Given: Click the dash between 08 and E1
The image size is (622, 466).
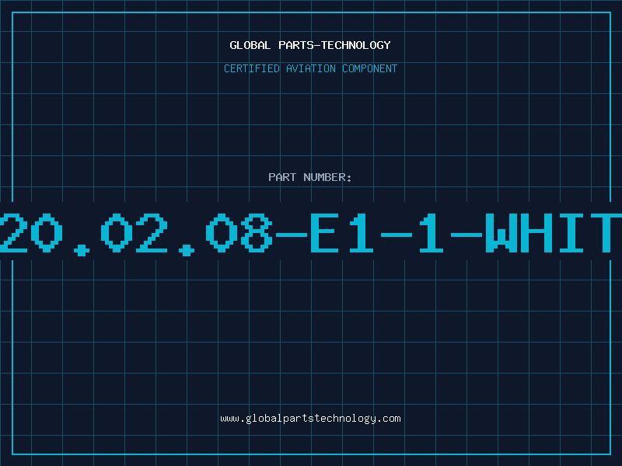Looking at the screenshot, I should coord(292,235).
